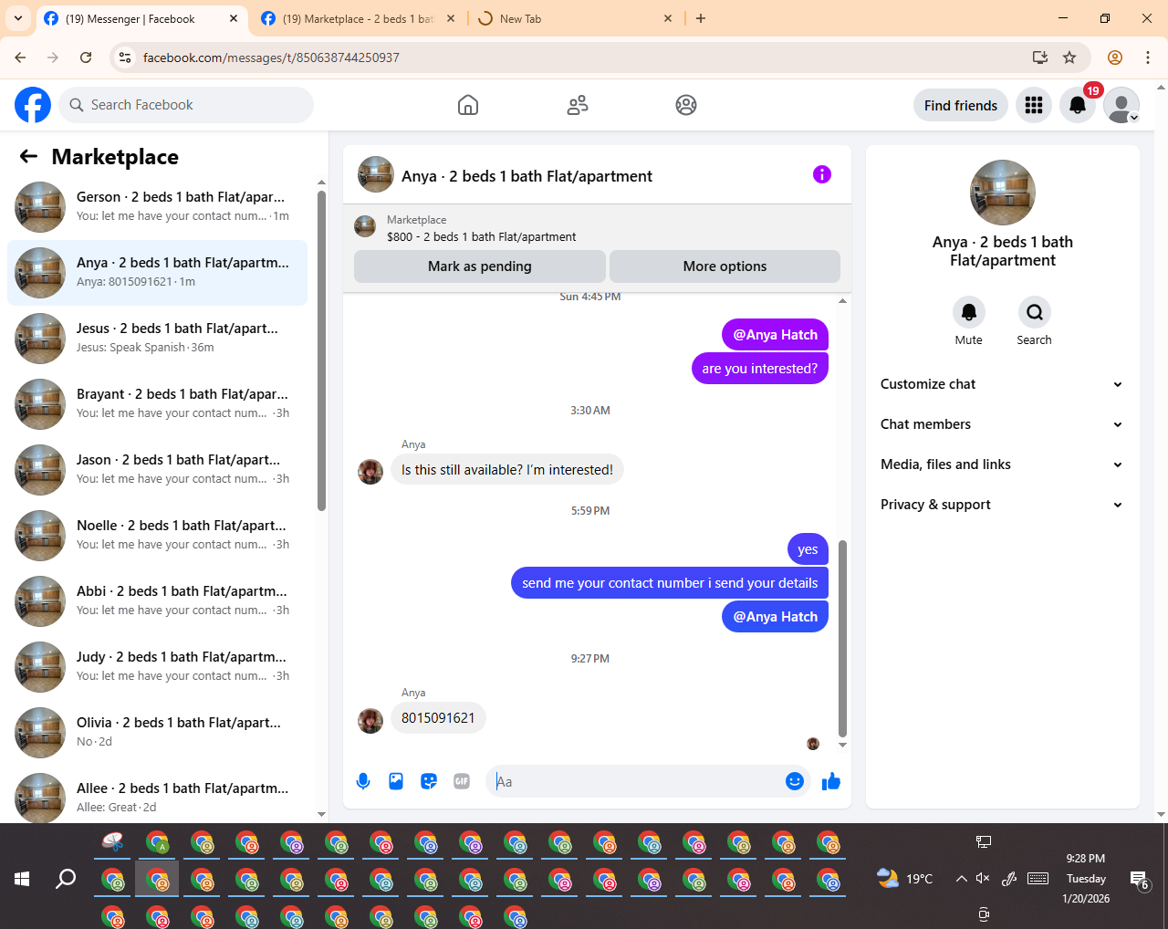Image resolution: width=1168 pixels, height=929 pixels.
Task: Open Chrome tab search dropdown arrow
Action: [x=18, y=18]
